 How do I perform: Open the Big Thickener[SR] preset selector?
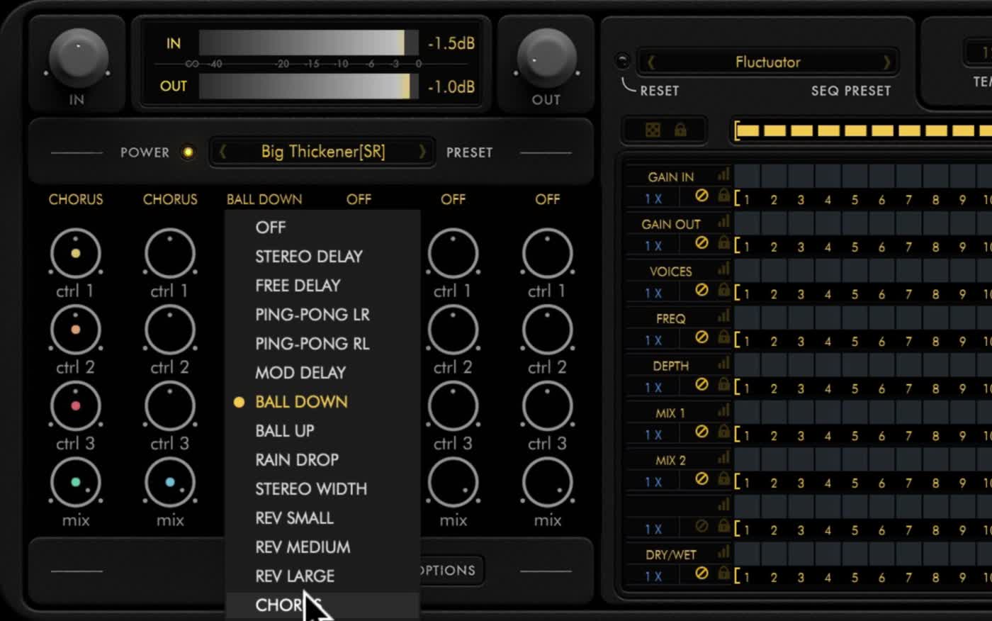(323, 152)
